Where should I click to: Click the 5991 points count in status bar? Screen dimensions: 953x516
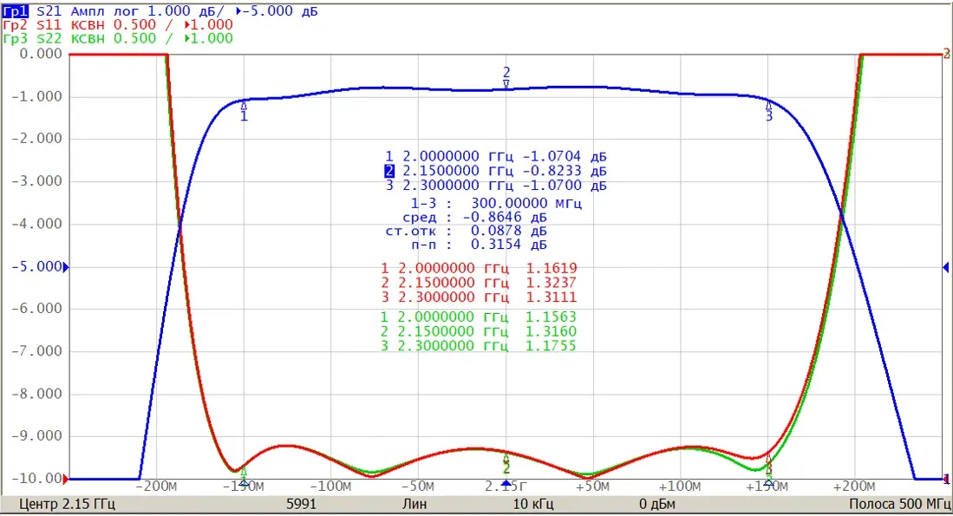coord(302,504)
